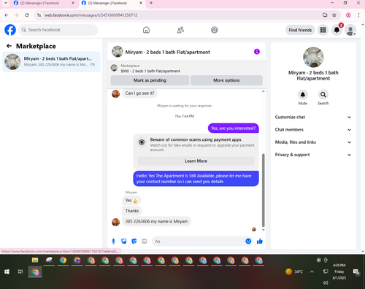Open the large listing picture in right panel

point(313,57)
